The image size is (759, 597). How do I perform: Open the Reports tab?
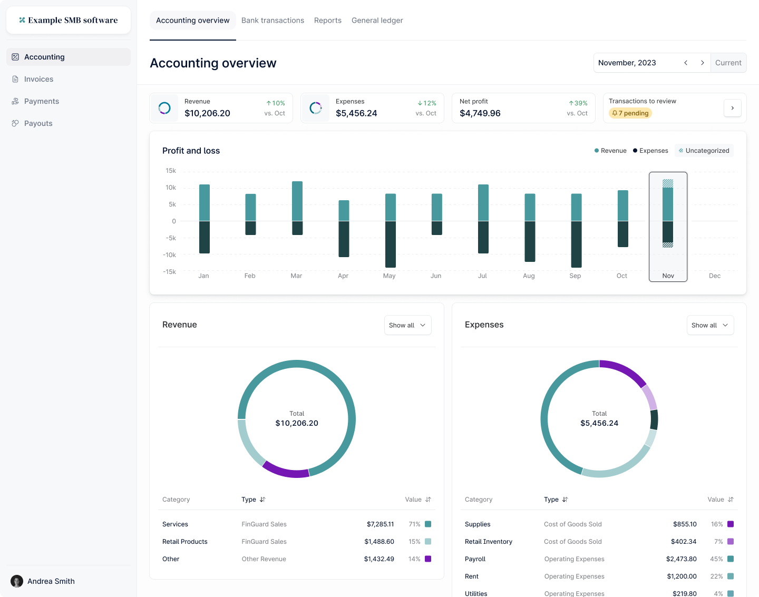327,20
